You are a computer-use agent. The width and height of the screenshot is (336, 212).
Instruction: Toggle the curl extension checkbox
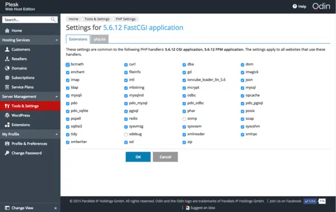[x=126, y=65]
